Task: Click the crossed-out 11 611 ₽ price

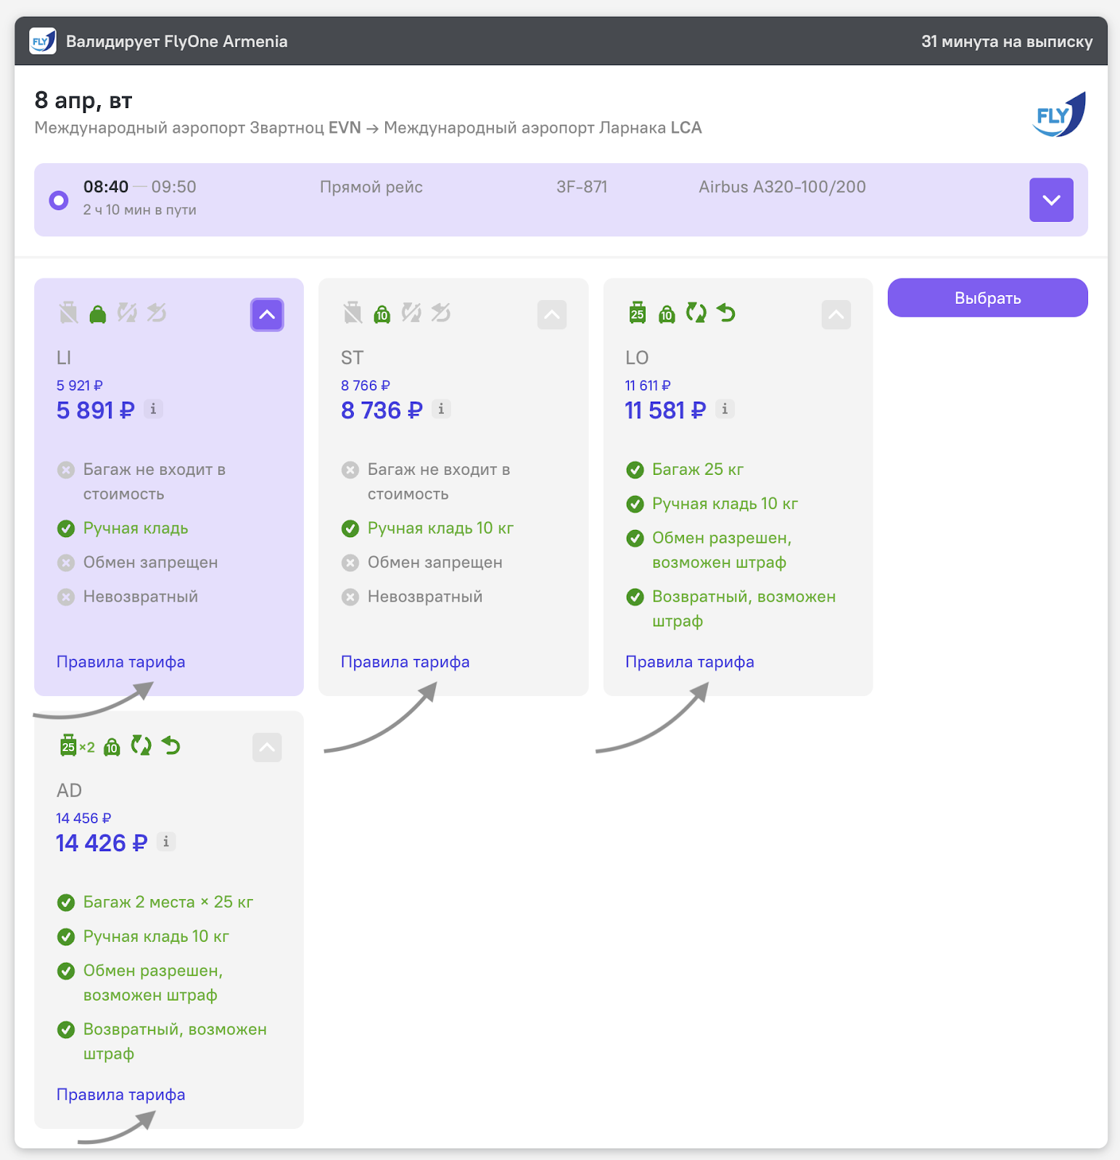Action: click(x=648, y=386)
